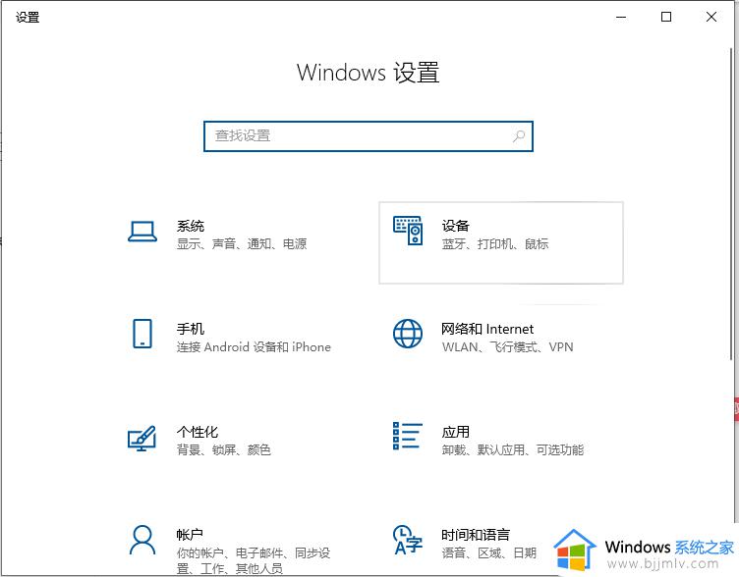
Task: Open the 个性化 paintbrush icon
Action: (142, 439)
